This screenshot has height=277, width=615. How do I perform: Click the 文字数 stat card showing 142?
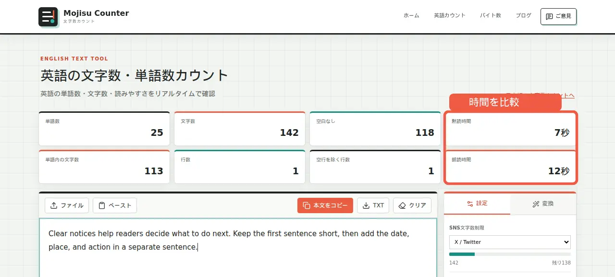tap(240, 129)
